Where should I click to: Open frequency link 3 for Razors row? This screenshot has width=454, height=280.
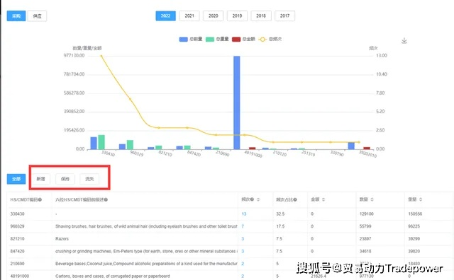click(243, 239)
